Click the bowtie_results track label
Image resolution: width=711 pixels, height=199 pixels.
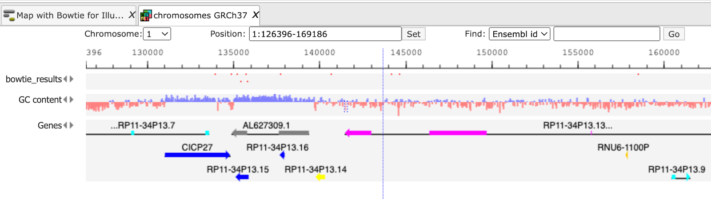[34, 79]
